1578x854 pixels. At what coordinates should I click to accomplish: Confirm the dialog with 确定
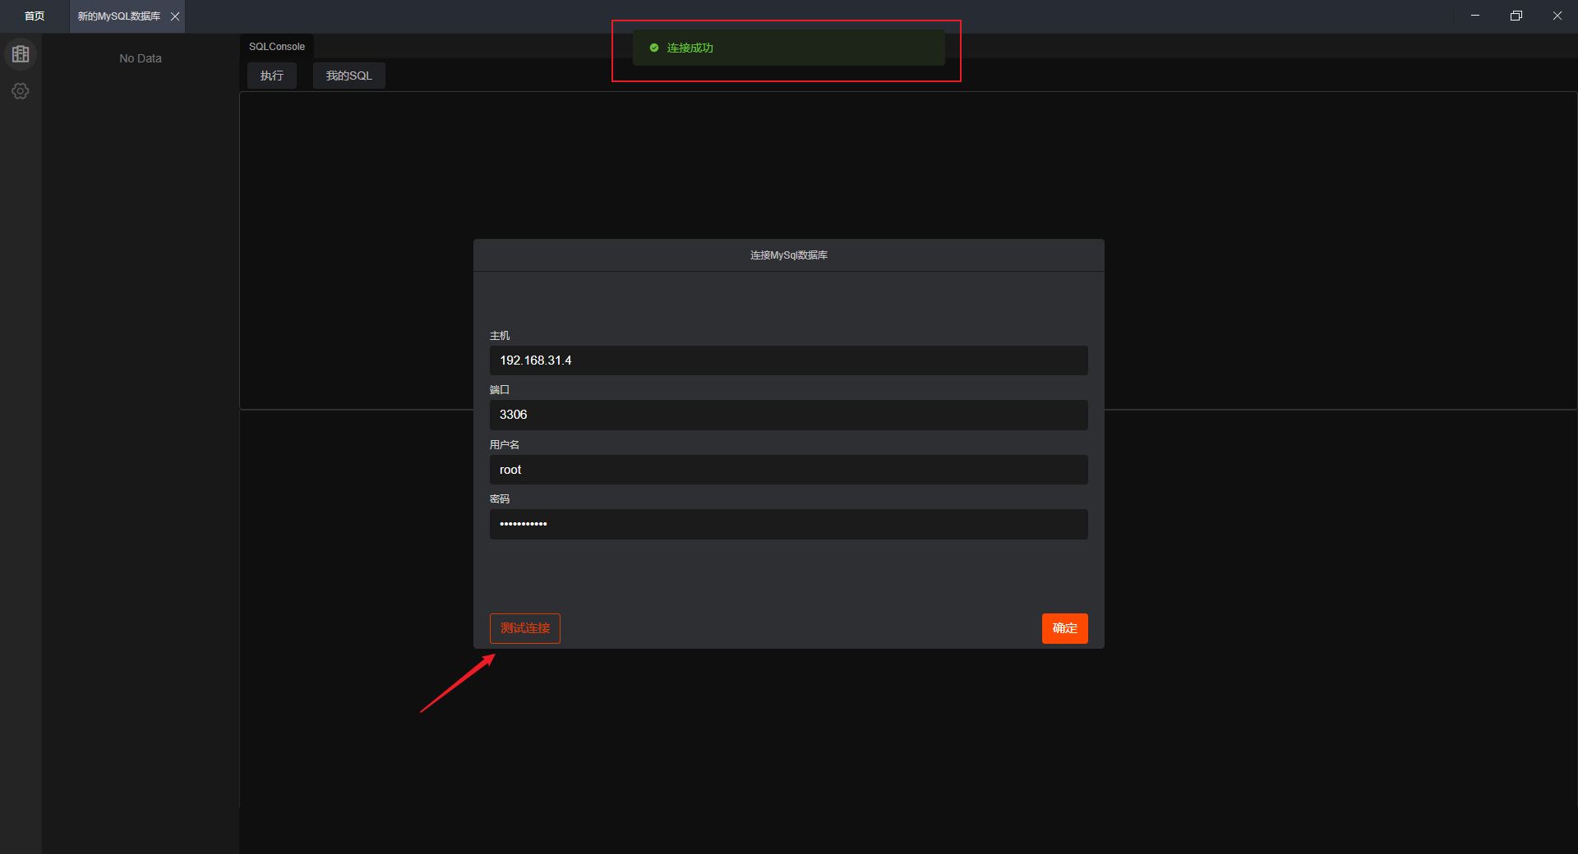tap(1064, 628)
